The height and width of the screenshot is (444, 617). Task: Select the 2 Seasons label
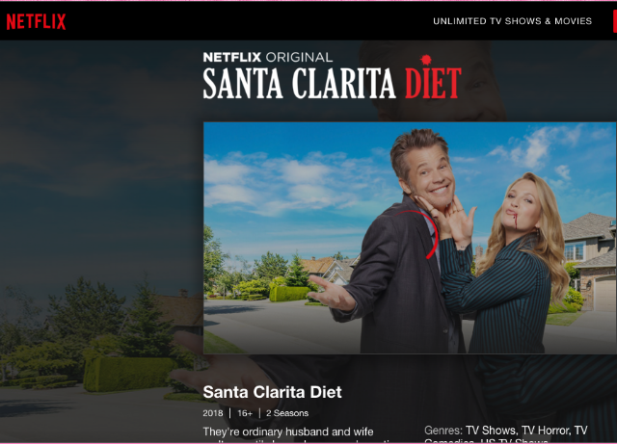[287, 413]
